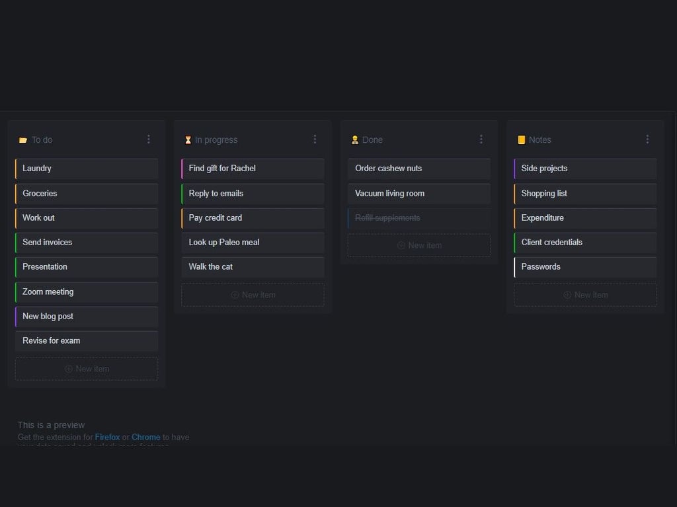Viewport: 677px width, 507px height.
Task: Add a New item to the To do list
Action: pos(87,369)
